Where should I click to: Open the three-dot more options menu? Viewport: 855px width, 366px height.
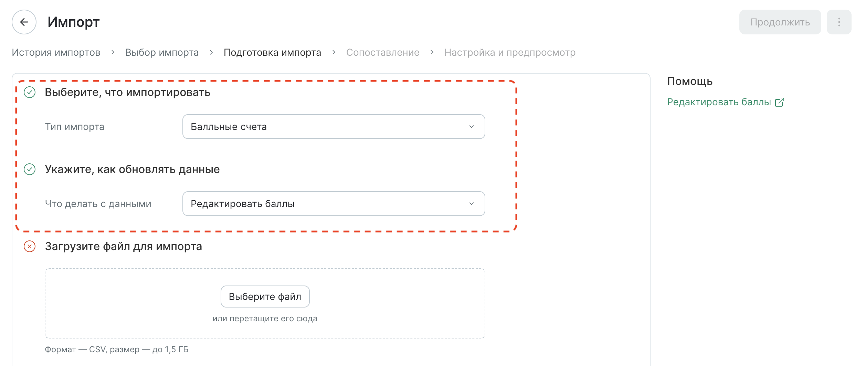pos(839,22)
